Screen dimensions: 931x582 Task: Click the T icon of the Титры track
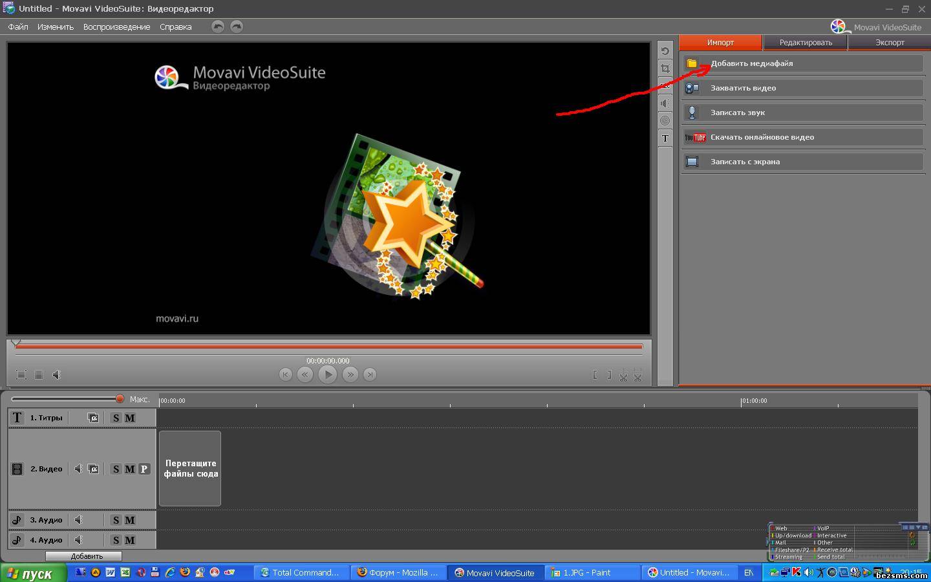tap(17, 418)
